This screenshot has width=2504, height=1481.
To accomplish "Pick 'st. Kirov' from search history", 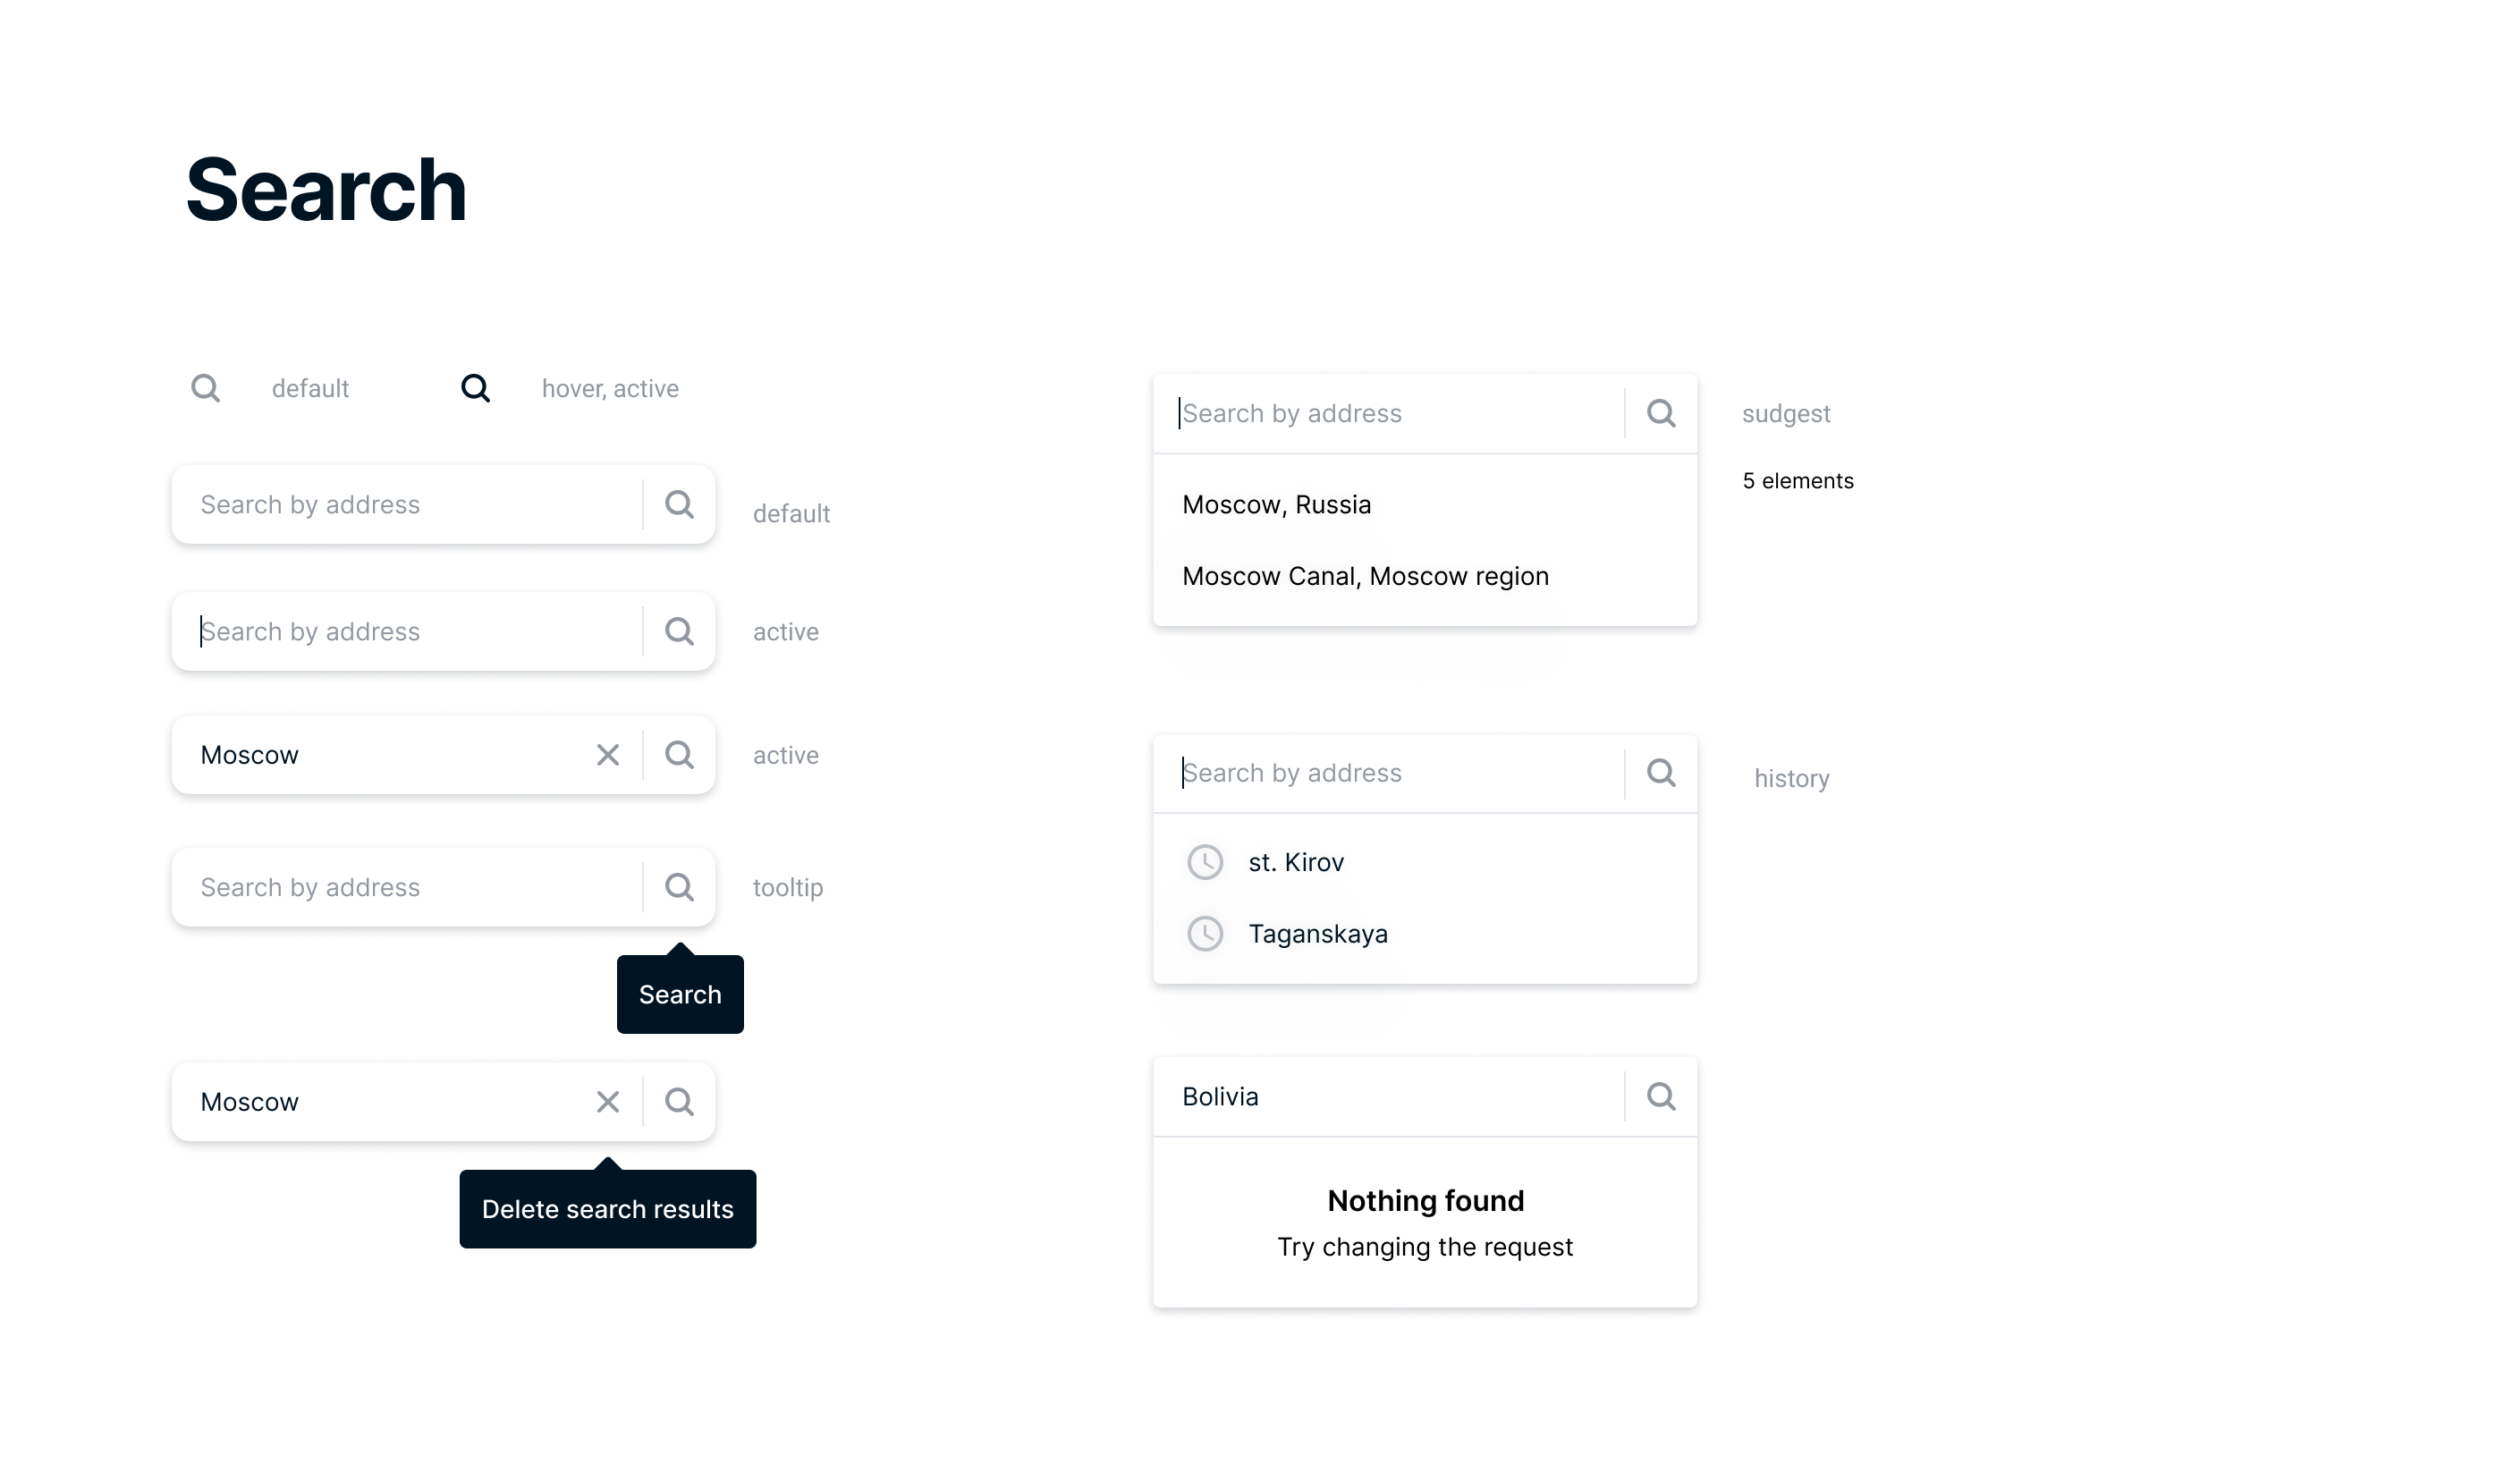I will click(1296, 862).
